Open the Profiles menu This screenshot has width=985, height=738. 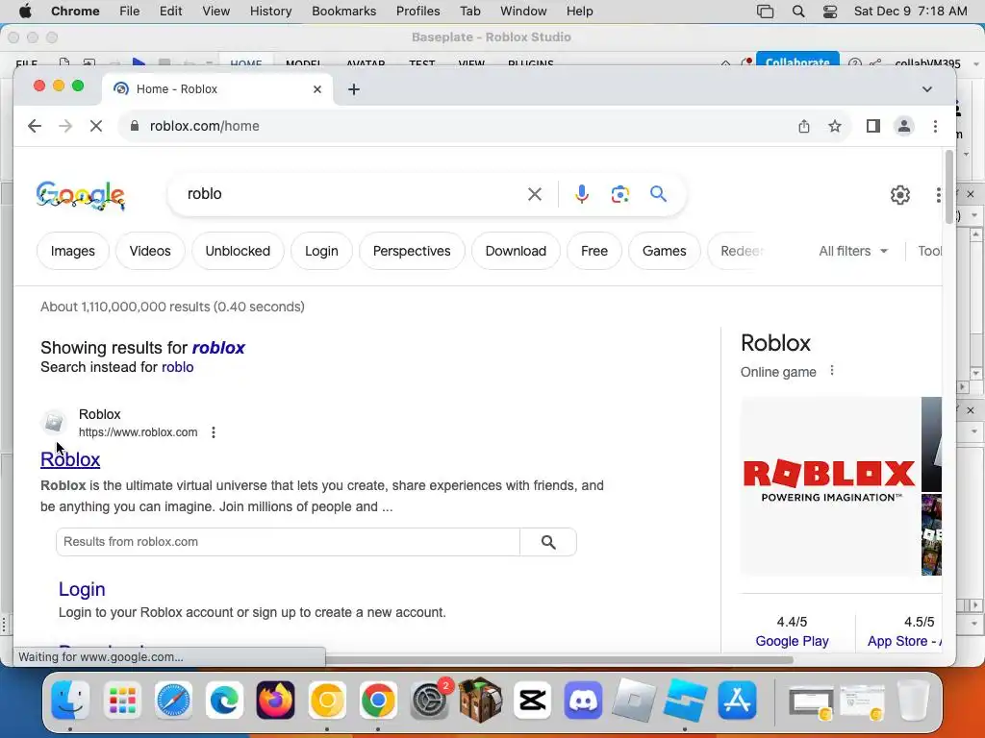(417, 12)
